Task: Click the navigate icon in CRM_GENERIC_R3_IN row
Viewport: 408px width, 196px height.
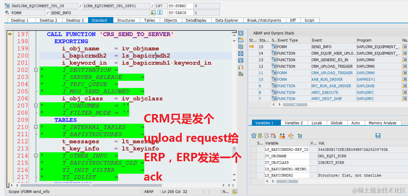Action: (405, 60)
